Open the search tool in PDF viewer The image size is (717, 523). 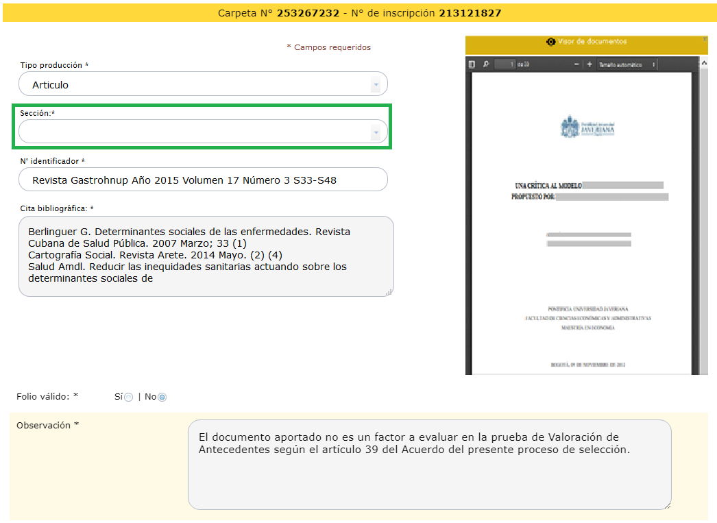click(486, 64)
